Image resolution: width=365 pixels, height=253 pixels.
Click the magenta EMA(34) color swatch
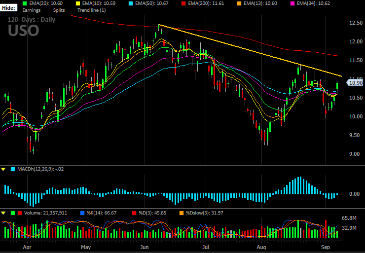(292, 3)
